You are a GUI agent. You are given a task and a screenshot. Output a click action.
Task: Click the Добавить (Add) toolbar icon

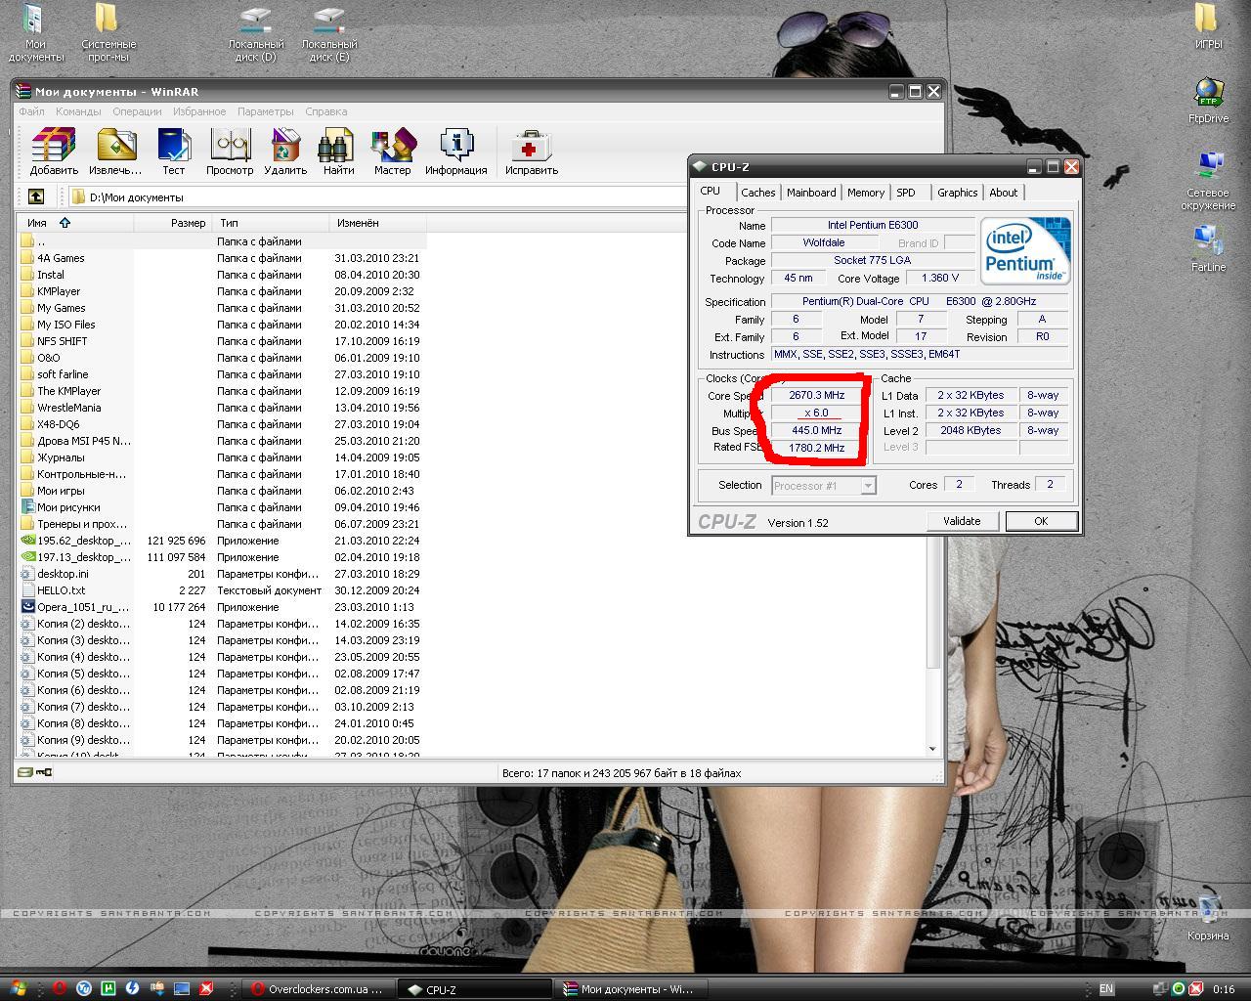[54, 152]
